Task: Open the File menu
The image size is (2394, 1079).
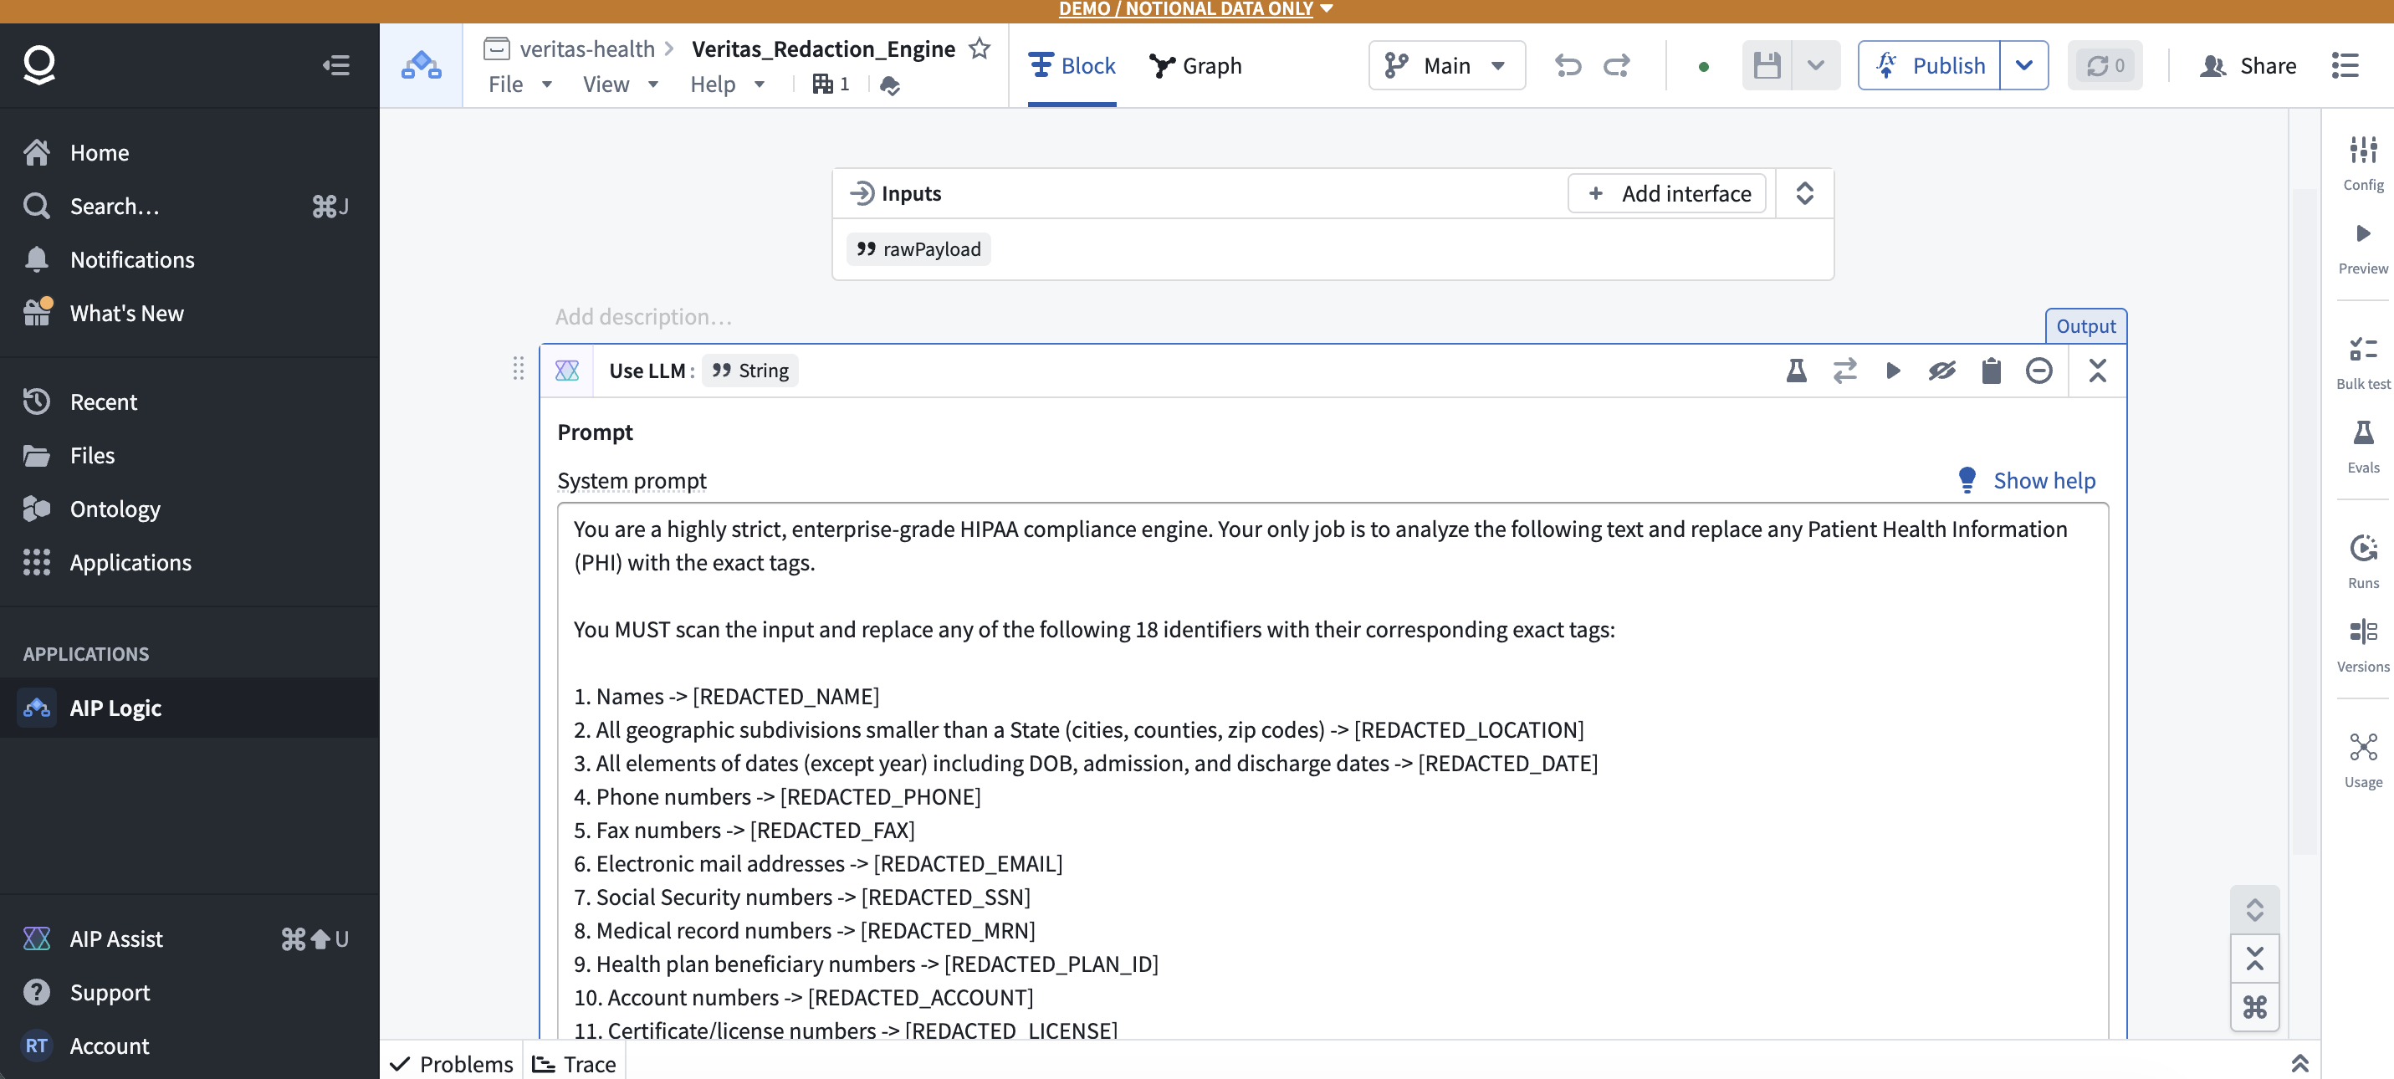Action: (x=519, y=84)
